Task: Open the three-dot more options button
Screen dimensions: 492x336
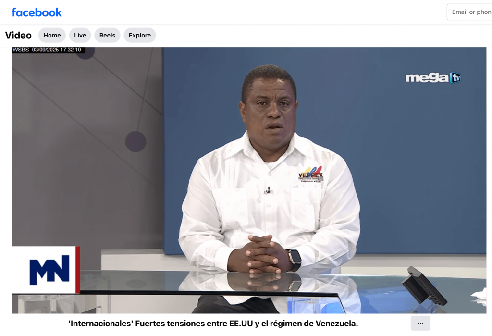Action: pos(420,323)
